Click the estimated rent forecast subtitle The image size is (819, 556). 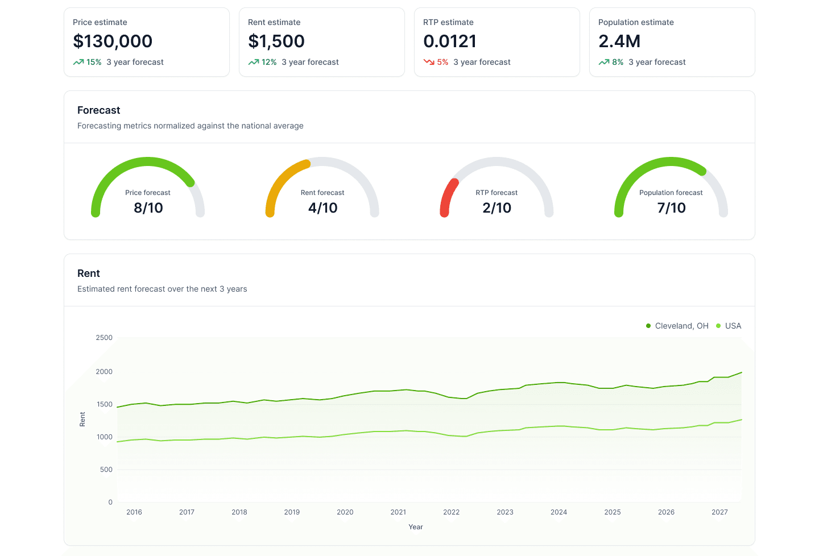pos(162,289)
